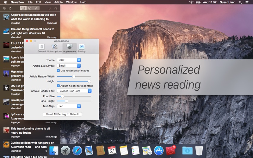Mark all as read with the checkmark icon
The width and height of the screenshot is (253, 158).
(50, 8)
